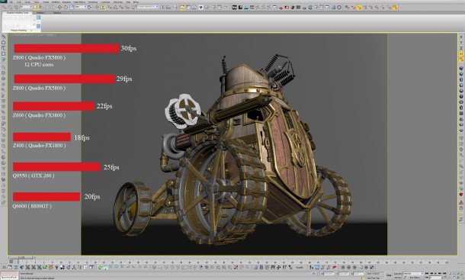Open the reference coordinate system dropdown
Viewport: 465px width, 280px height.
(x=80, y=7)
